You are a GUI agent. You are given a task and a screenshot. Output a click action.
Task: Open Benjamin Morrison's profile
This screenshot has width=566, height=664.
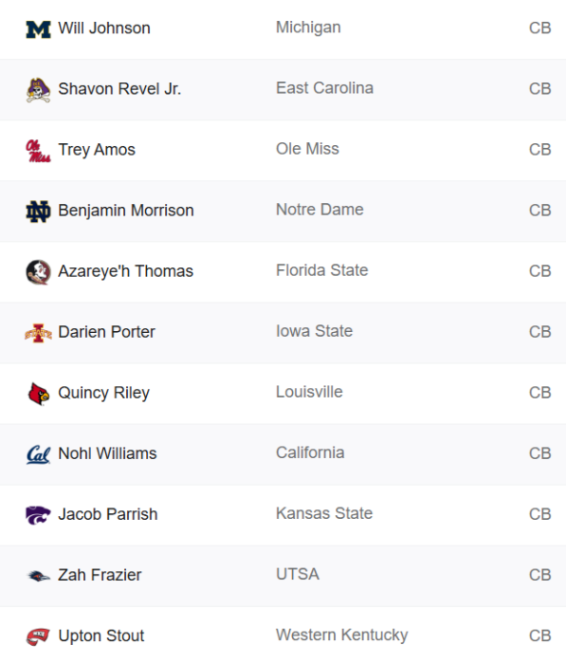point(126,211)
